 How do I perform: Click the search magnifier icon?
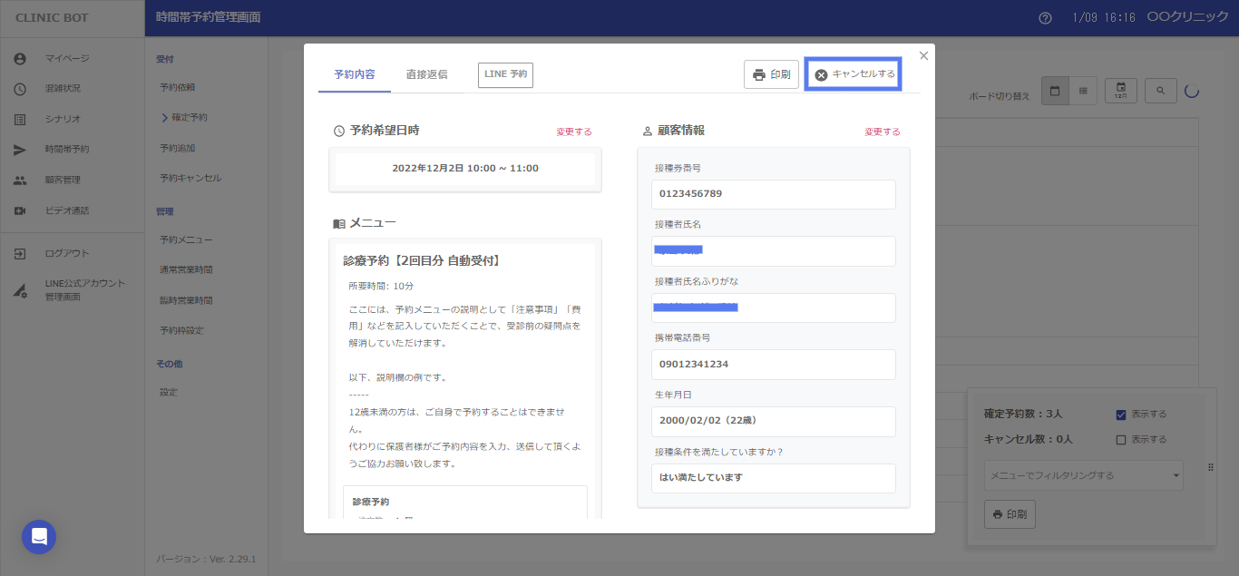click(1160, 91)
